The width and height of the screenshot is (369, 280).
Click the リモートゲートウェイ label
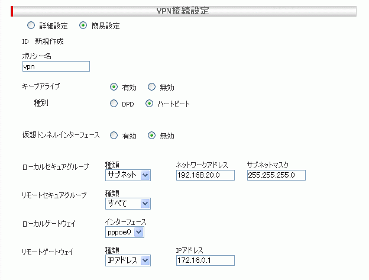click(x=47, y=252)
